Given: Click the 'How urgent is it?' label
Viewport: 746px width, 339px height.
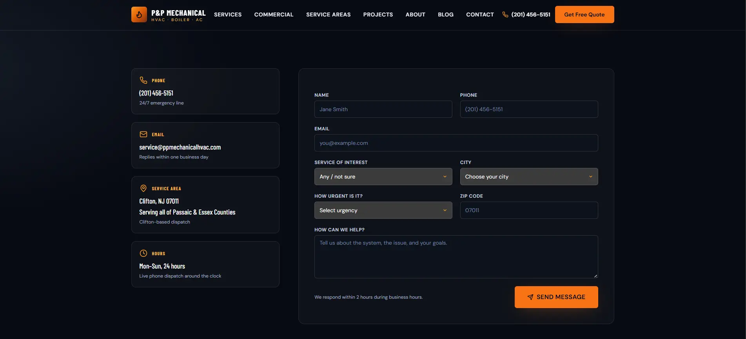Looking at the screenshot, I should 338,196.
